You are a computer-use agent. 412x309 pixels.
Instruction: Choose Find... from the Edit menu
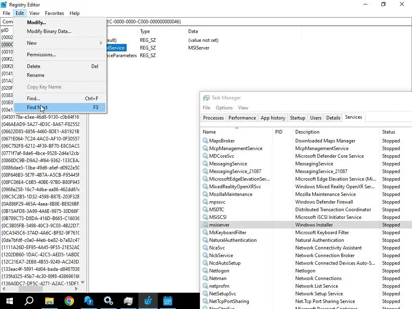(60, 99)
